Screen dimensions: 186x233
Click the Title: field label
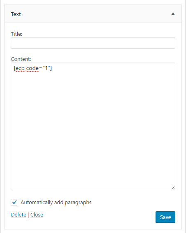coord(16,34)
